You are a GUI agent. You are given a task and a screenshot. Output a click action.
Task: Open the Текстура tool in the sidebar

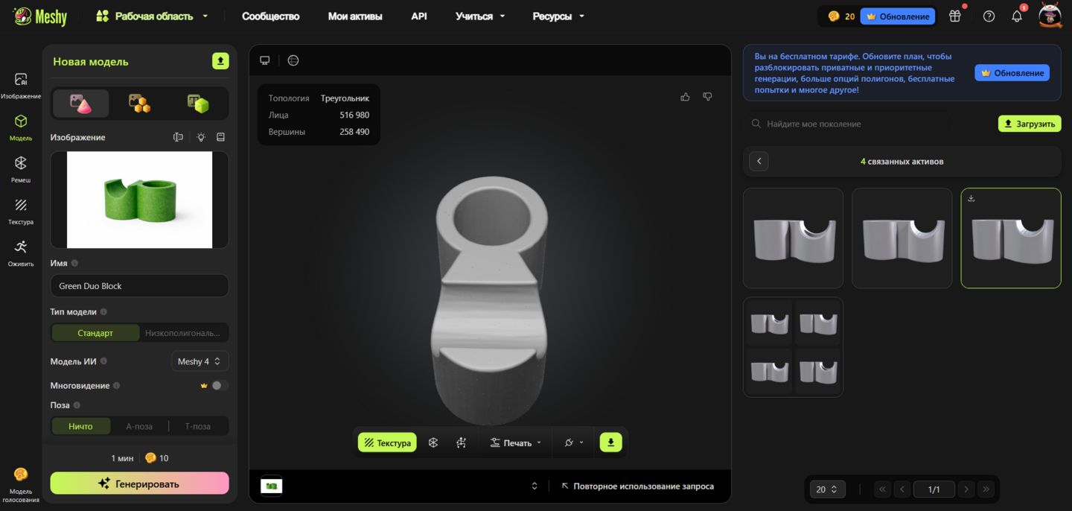[21, 211]
